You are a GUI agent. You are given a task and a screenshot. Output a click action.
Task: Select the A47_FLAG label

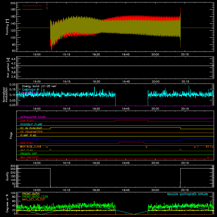tap(27, 150)
